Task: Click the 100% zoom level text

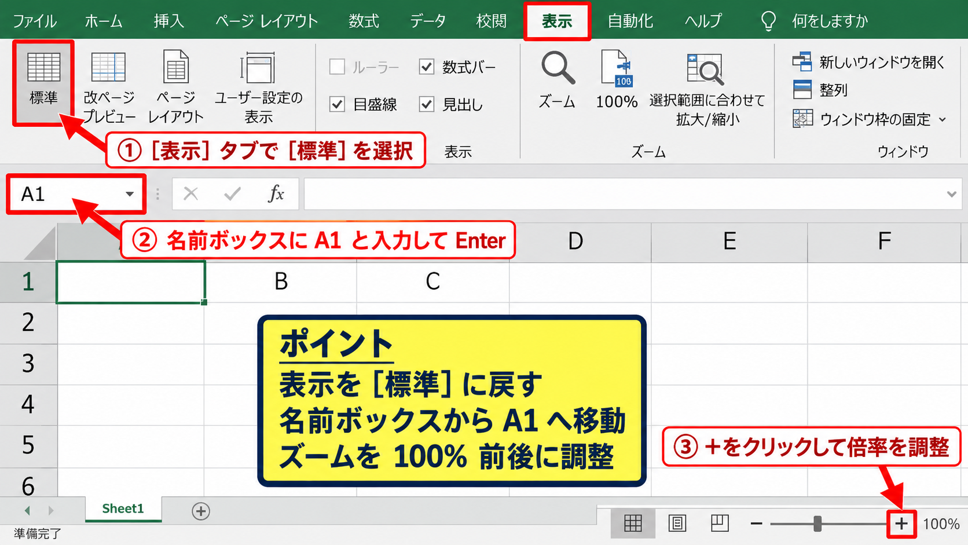Action: (x=941, y=524)
